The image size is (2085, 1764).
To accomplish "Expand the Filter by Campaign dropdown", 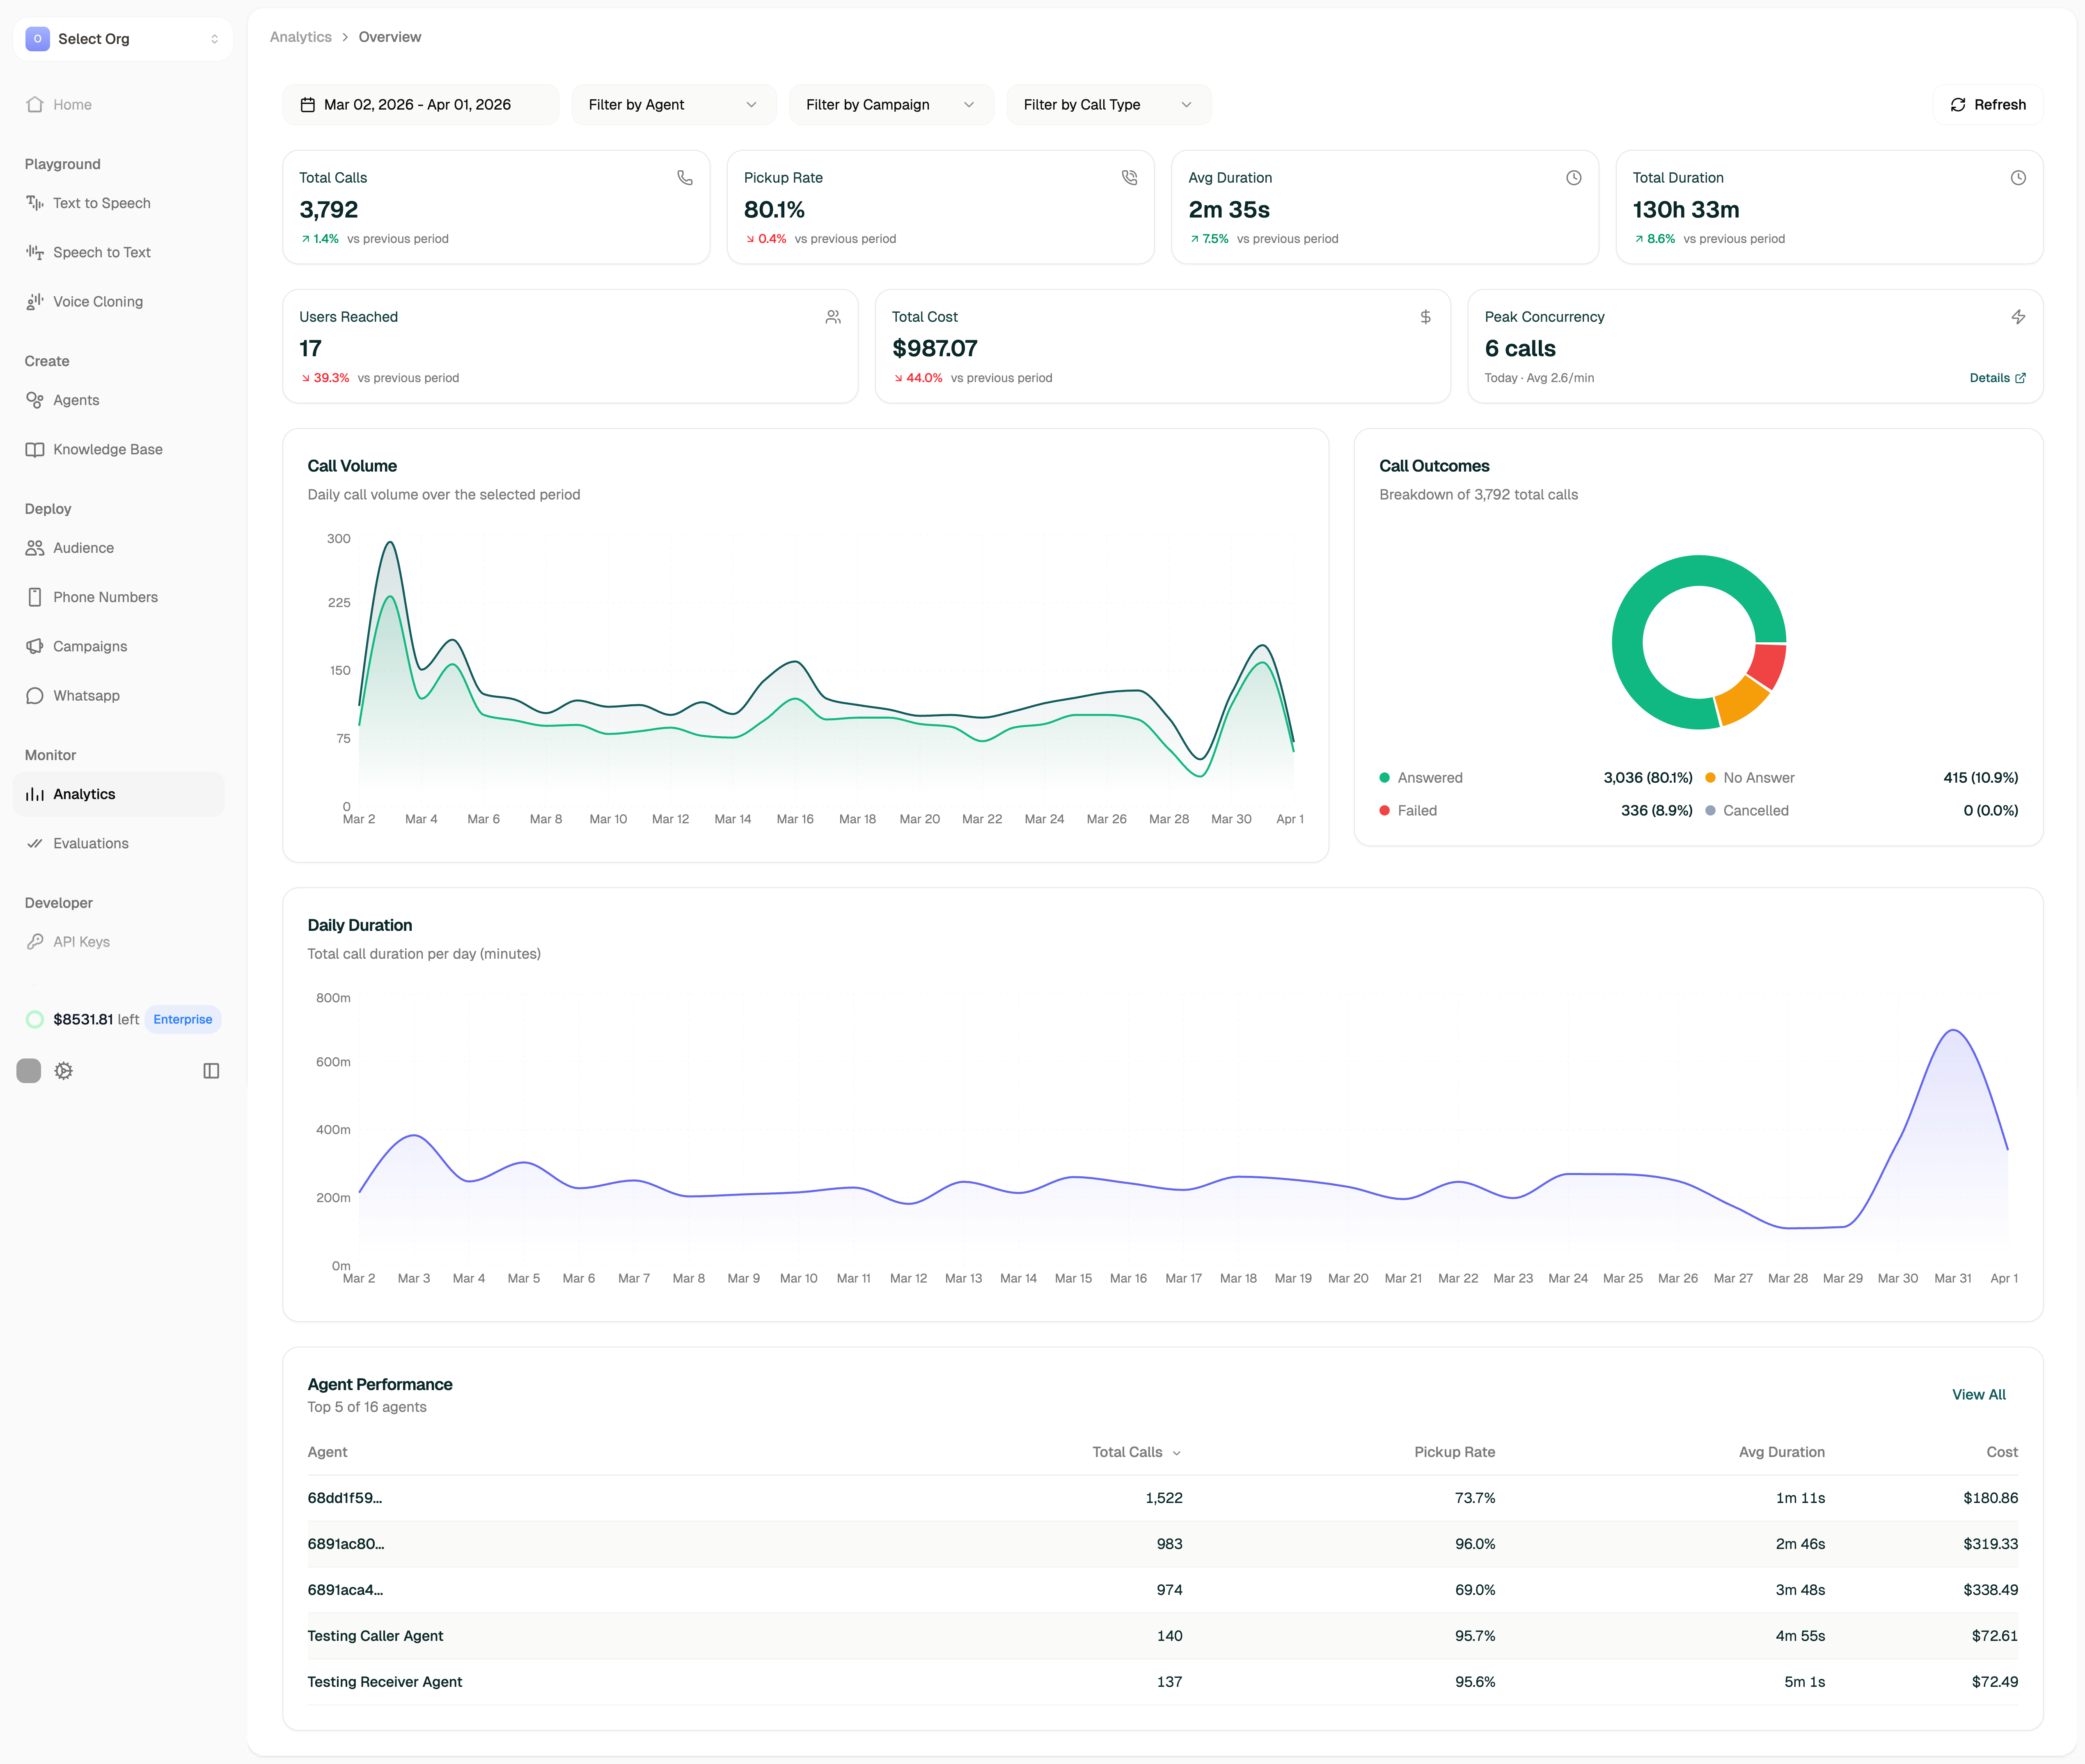I will (890, 105).
